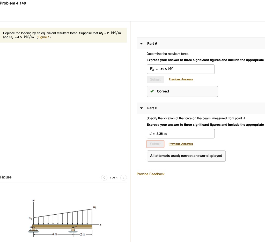265x242 pixels.
Task: Open Figure 1 from the problem statement
Action: (x=43, y=37)
